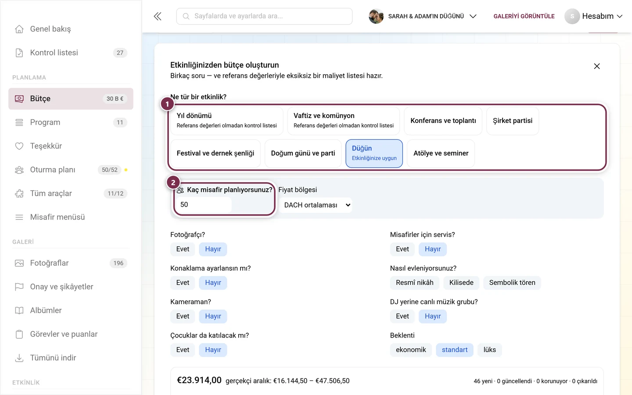Click the event avatar thumbnail in header
This screenshot has height=395, width=632.
click(x=376, y=16)
